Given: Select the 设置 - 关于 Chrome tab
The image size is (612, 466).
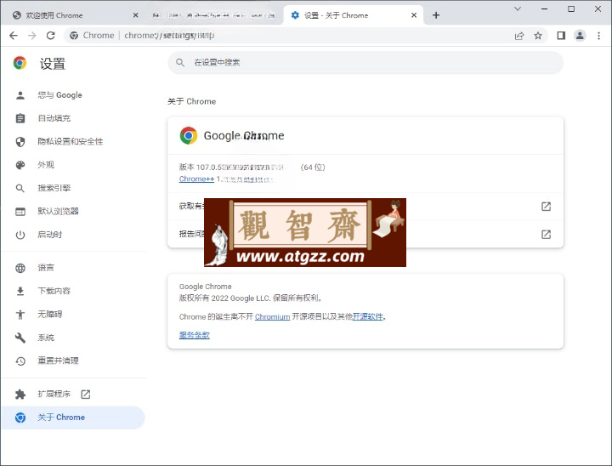Looking at the screenshot, I should [354, 15].
